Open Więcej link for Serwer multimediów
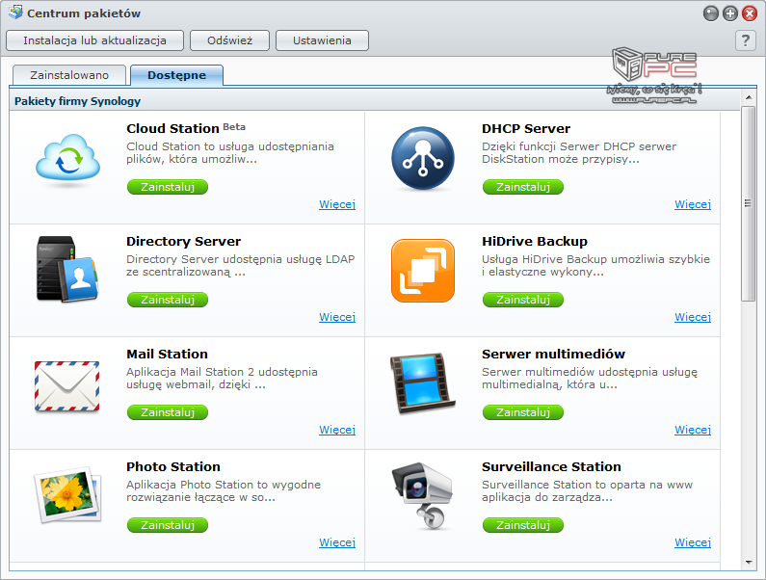This screenshot has width=766, height=580. click(x=693, y=430)
